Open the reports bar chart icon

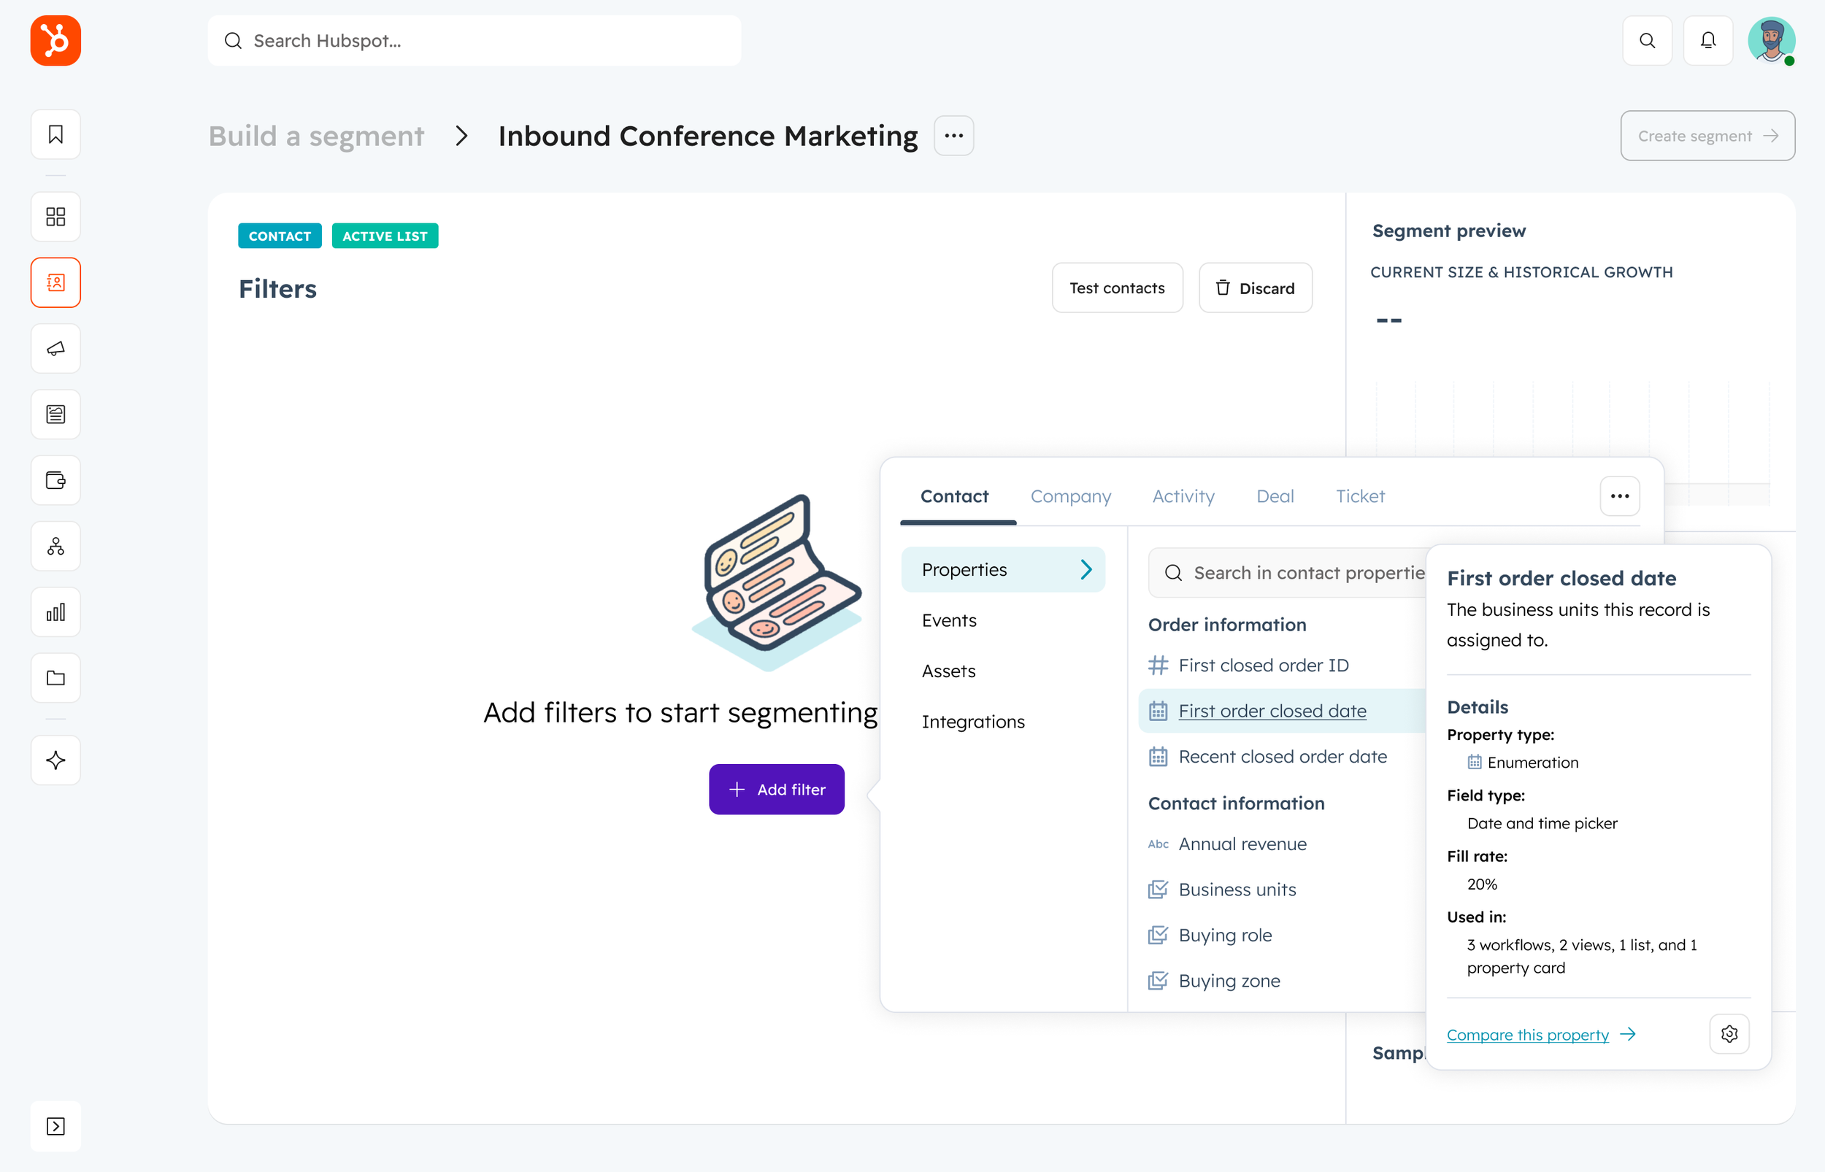[55, 612]
